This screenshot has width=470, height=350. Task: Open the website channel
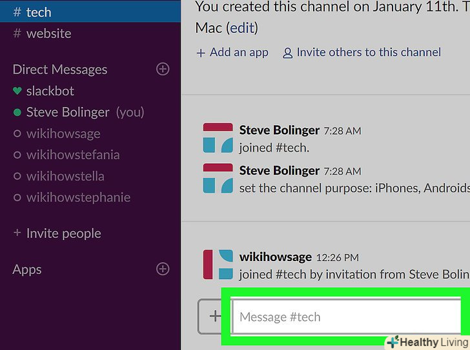click(x=48, y=33)
